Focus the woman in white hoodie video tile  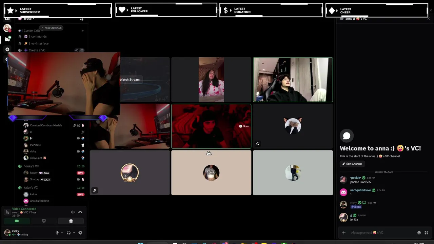click(211, 80)
